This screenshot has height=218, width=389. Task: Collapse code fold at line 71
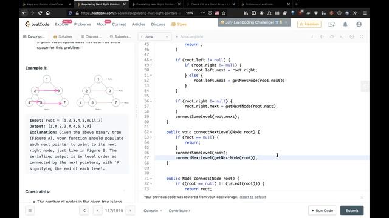point(151,179)
